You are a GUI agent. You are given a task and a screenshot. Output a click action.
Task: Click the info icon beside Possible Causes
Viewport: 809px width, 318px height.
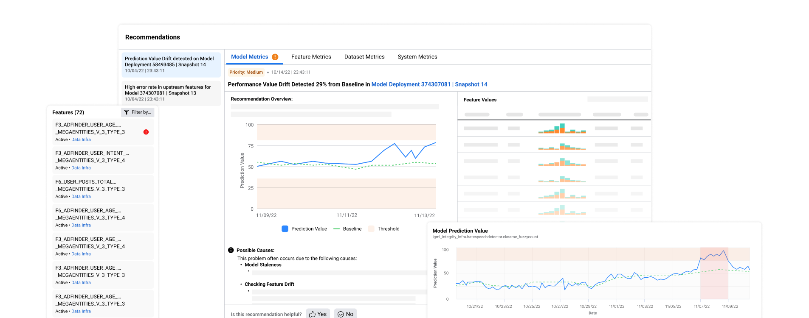[x=231, y=250]
